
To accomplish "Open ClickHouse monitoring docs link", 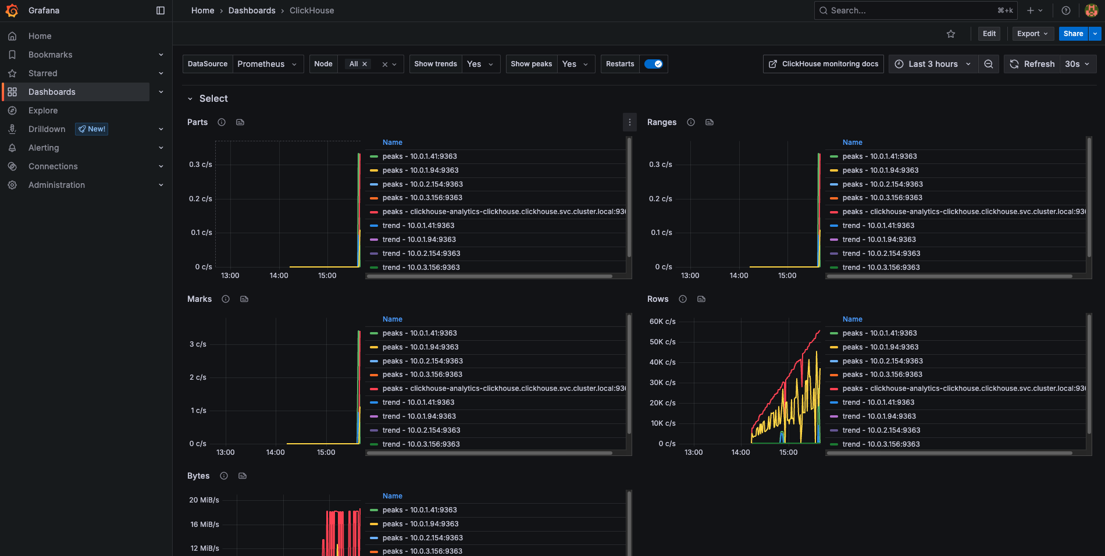I will [x=823, y=64].
